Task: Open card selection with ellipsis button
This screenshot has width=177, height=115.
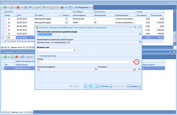Action: click(130, 62)
